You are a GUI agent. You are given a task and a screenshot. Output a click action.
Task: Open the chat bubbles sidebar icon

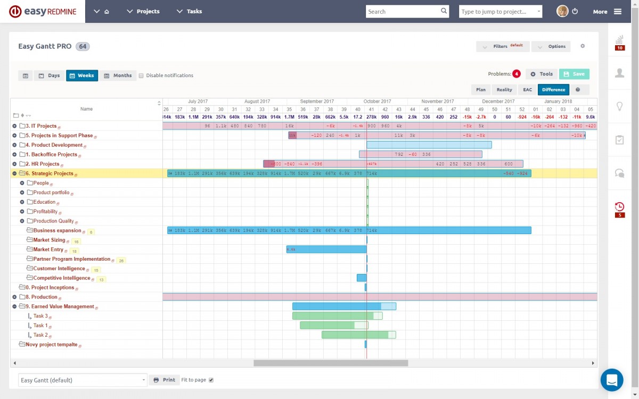tap(619, 173)
